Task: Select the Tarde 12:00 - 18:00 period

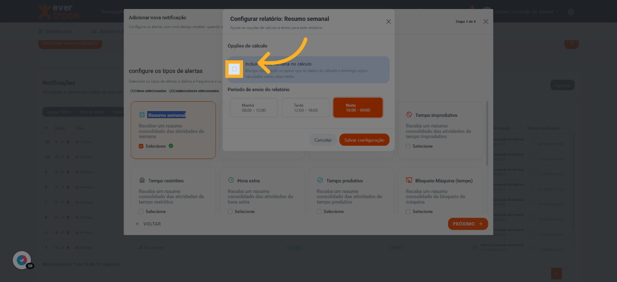Action: [x=306, y=108]
